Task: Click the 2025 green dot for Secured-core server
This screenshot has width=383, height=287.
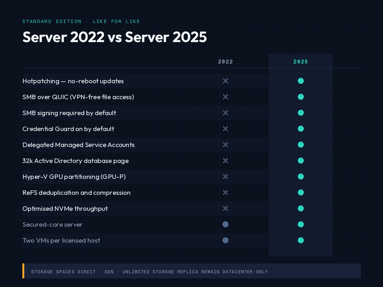Action: pyautogui.click(x=301, y=224)
